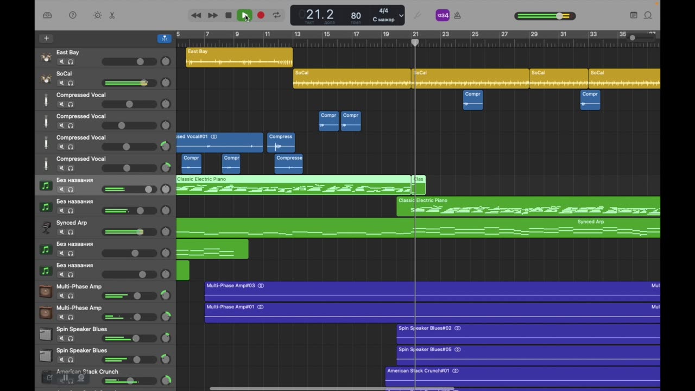Screen dimensions: 695x391
Task: Select the East Bay drum kit icon
Action: click(46, 57)
